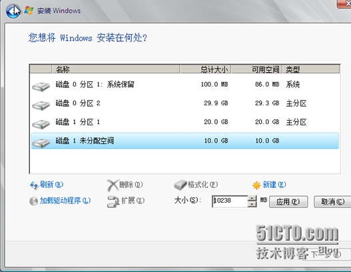The width and height of the screenshot is (351, 272).
Task: Click drive icon of 磁盘 0 分区 1
Action: 41,87
